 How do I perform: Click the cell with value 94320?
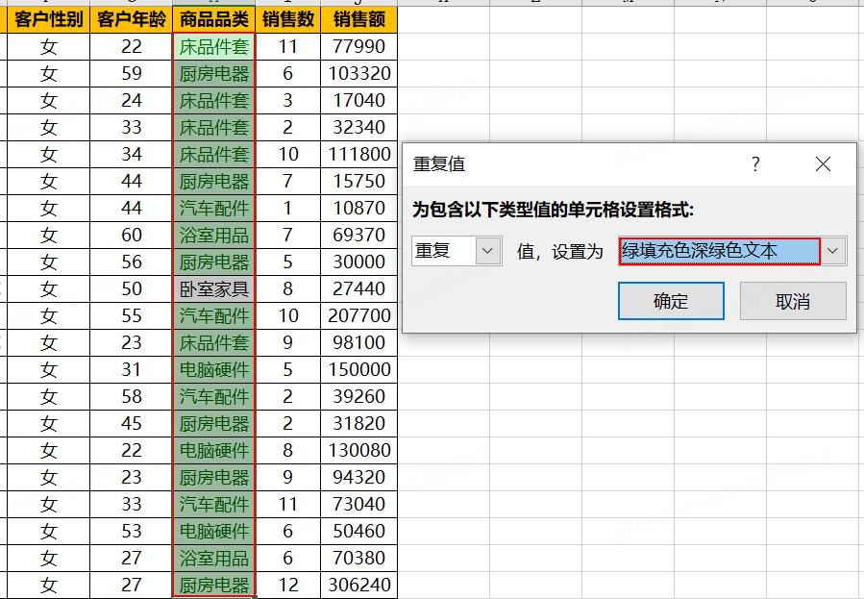coord(358,477)
